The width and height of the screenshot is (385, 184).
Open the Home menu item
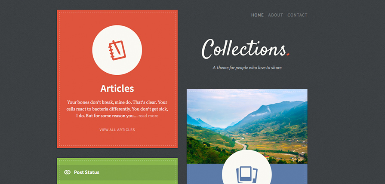(257, 15)
